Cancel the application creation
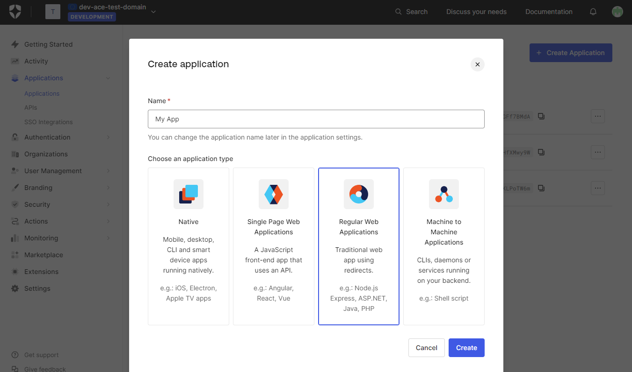632x372 pixels. [x=426, y=348]
